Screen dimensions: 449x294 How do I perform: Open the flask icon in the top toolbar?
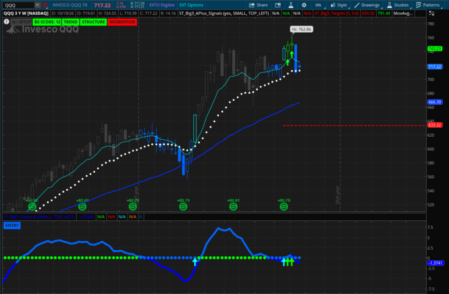click(x=291, y=5)
